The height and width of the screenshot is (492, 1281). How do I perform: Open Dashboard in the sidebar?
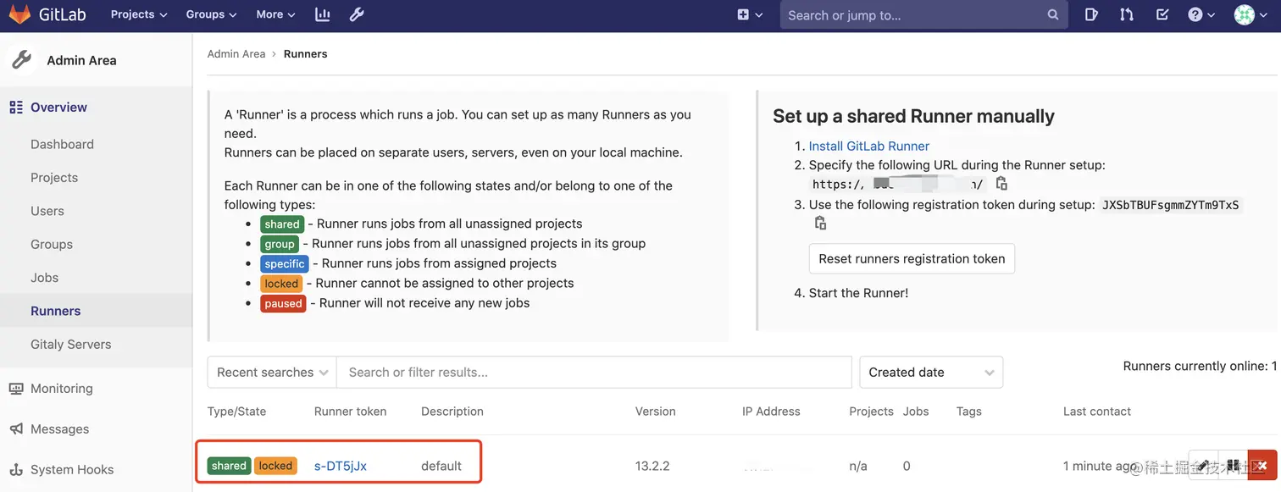point(62,144)
